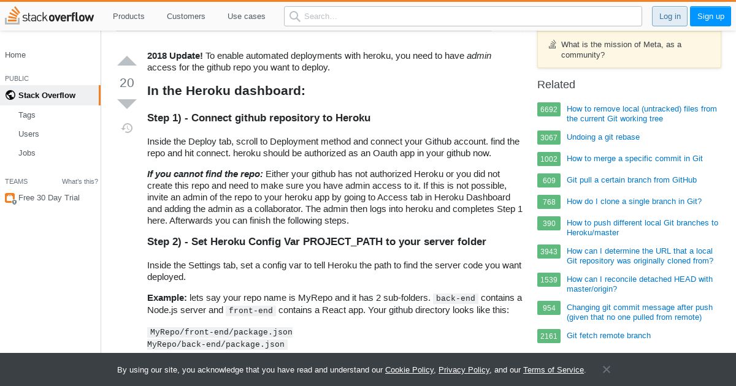Click the In the Heroku dashboard heading
The height and width of the screenshot is (386, 736).
point(226,91)
